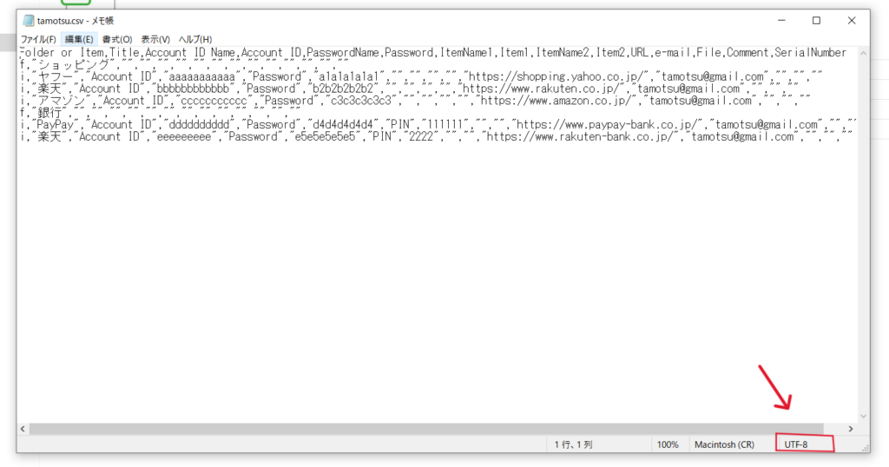The height and width of the screenshot is (467, 889).
Task: Click the 100% zoom level in status bar
Action: click(x=668, y=444)
